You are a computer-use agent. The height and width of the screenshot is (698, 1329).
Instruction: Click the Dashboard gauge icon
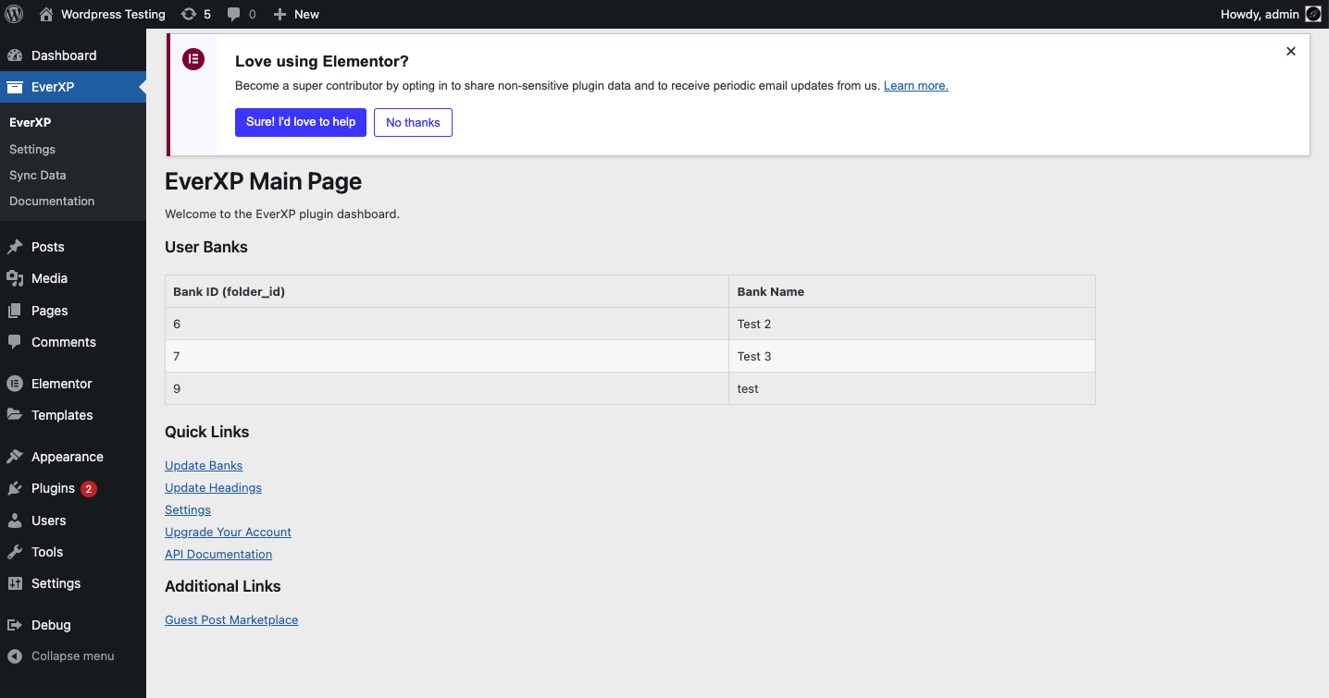pyautogui.click(x=15, y=55)
